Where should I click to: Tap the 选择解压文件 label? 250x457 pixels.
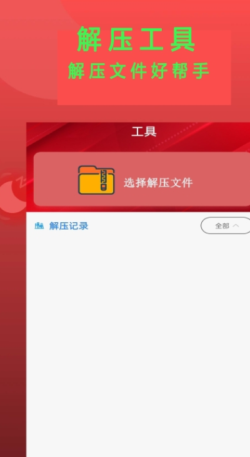click(158, 183)
